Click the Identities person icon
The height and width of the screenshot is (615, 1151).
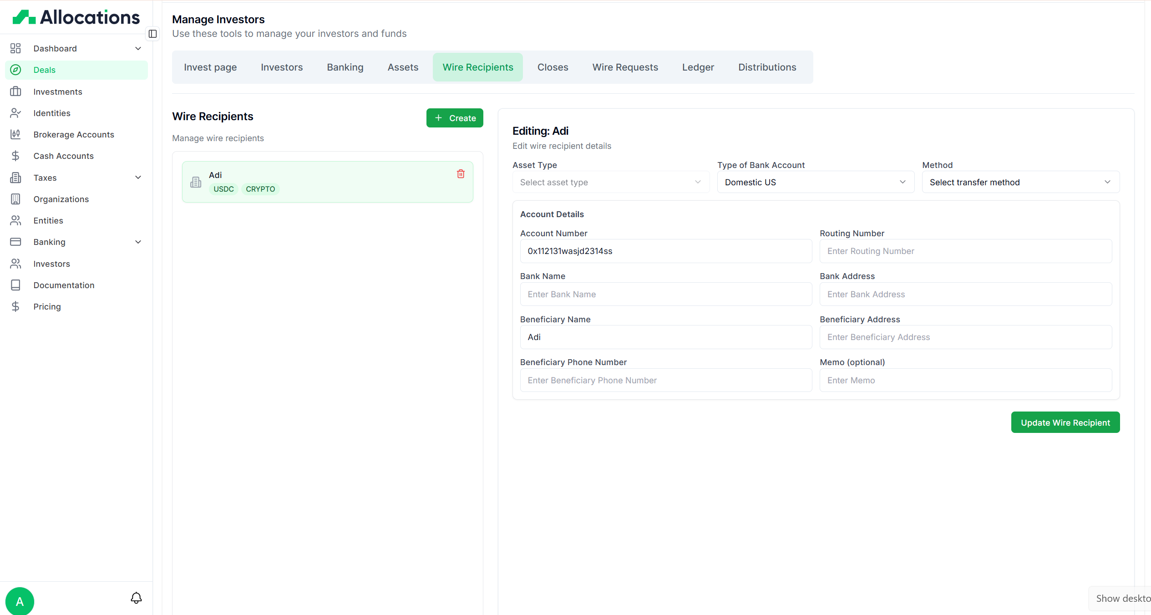tap(15, 113)
